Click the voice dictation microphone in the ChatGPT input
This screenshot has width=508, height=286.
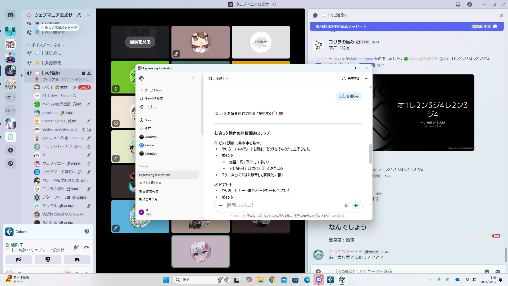[x=346, y=205]
